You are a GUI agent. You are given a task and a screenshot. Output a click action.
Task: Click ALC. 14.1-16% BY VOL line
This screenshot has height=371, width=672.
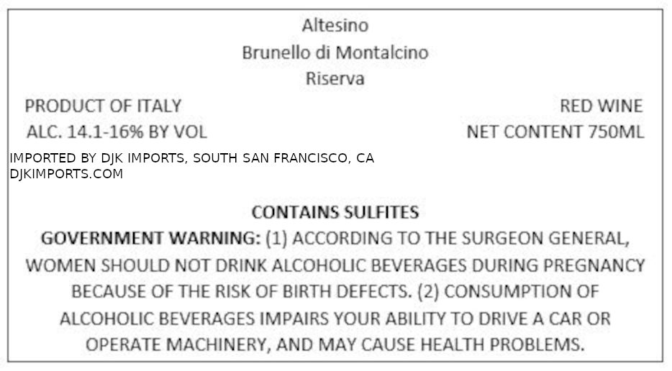(x=117, y=132)
